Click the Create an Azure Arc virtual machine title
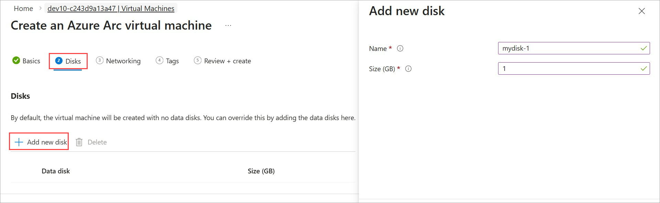 point(111,25)
